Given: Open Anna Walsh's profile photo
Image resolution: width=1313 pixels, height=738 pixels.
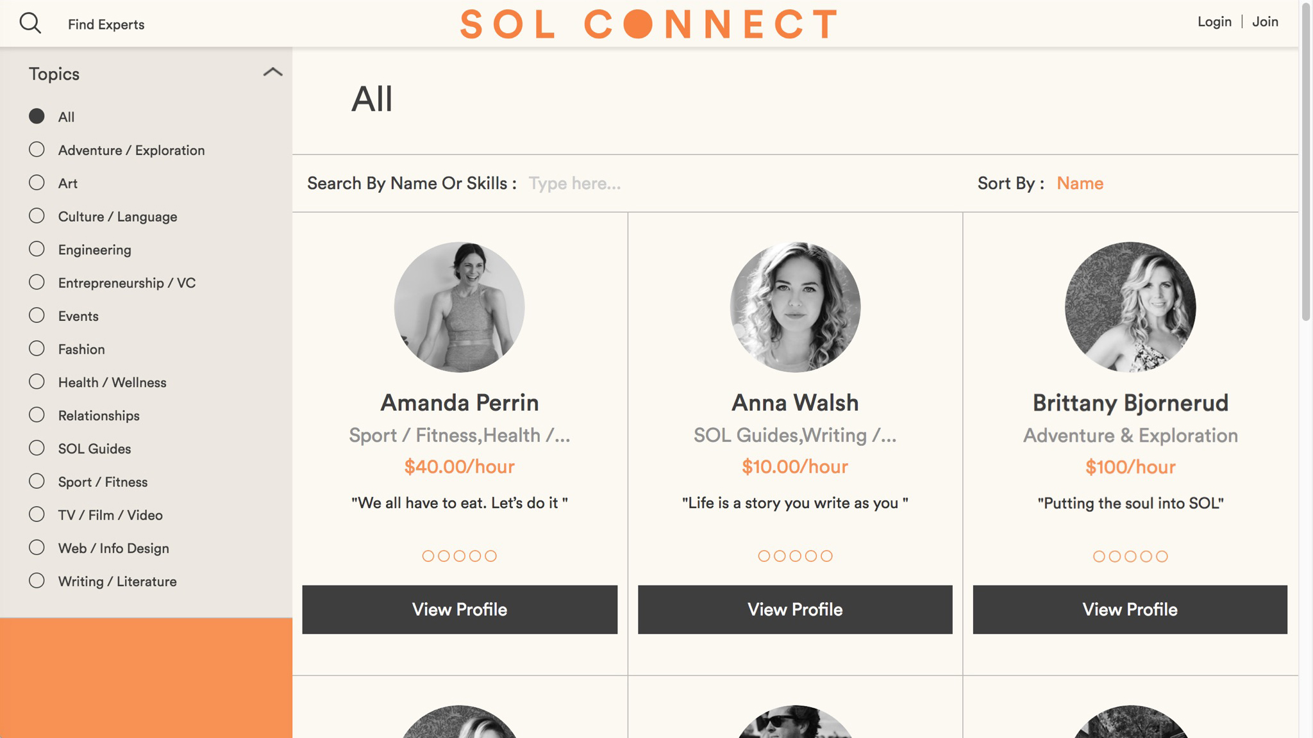Looking at the screenshot, I should tap(795, 307).
